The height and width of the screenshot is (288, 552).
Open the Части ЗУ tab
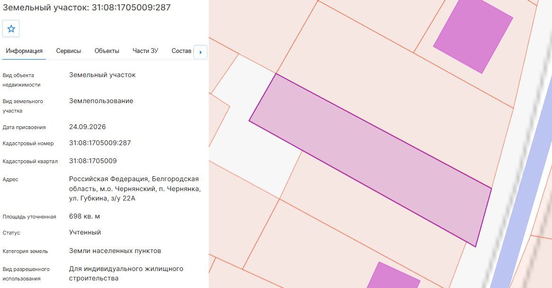(x=145, y=51)
